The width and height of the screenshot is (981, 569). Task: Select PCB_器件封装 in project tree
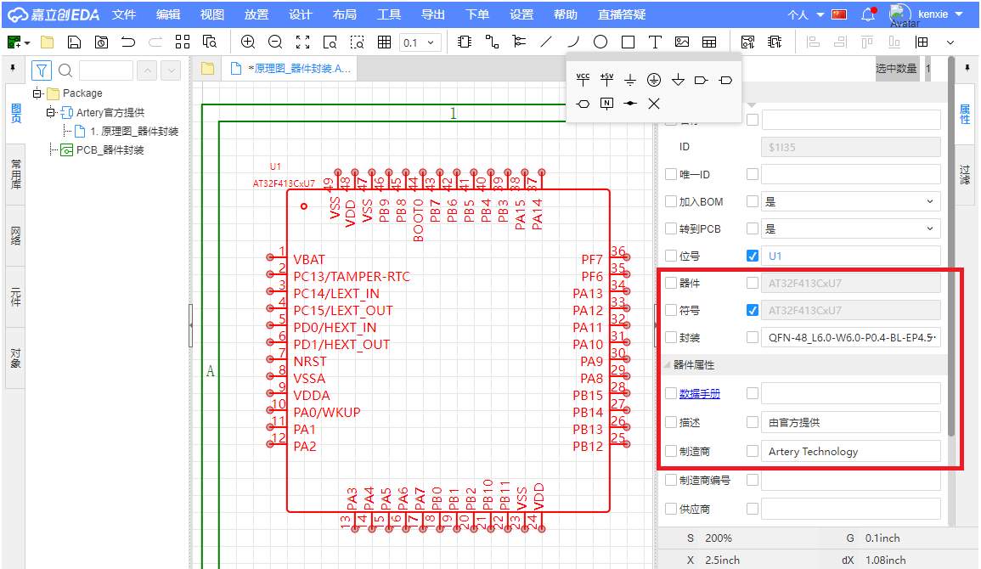coord(110,150)
